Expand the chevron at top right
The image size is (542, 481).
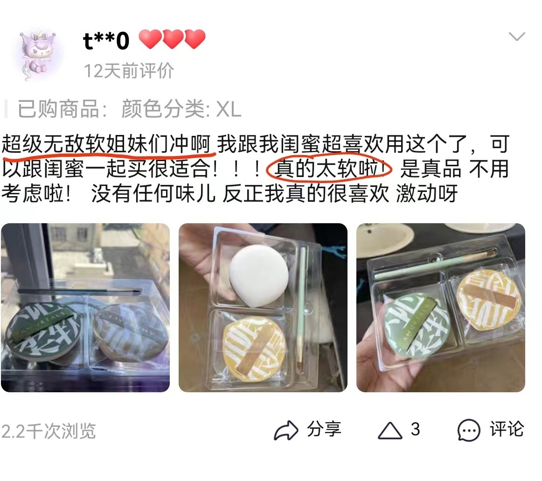coord(517,36)
